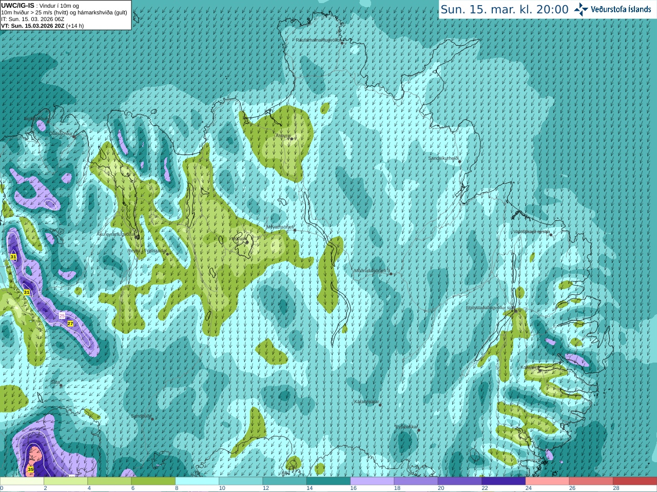Click the Möðrudalsöræfi II station label
Viewport: 657px width, 492px height.
(372, 271)
